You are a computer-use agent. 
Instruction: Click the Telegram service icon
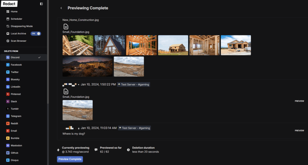(8, 116)
